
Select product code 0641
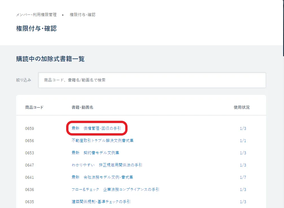[30, 177]
